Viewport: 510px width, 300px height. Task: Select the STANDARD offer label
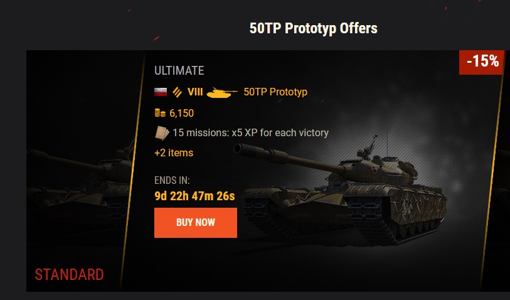click(x=69, y=275)
